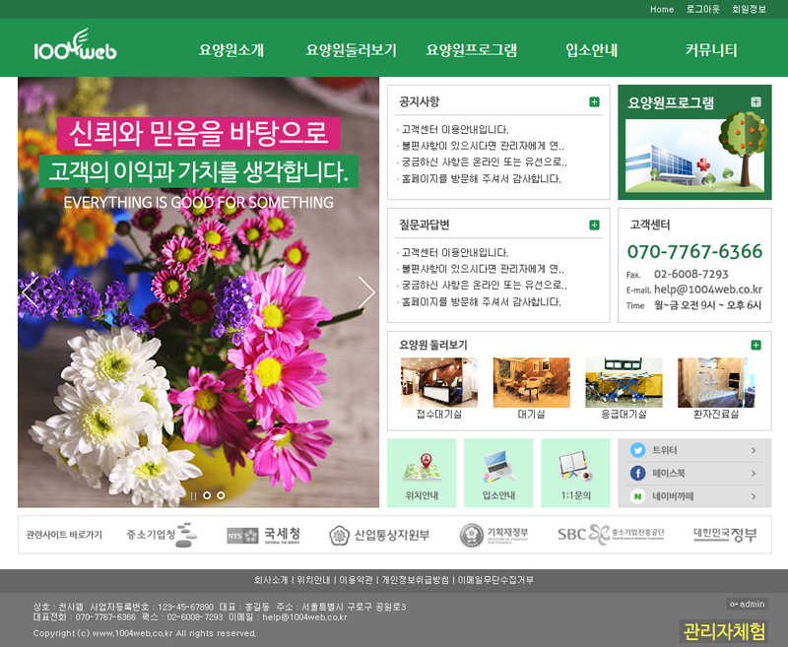Select the second slider pagination dot

207,495
